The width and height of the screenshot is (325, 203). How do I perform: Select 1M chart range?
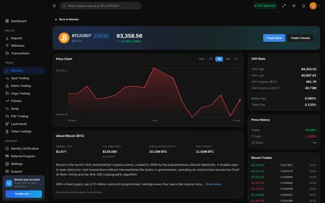[219, 59]
